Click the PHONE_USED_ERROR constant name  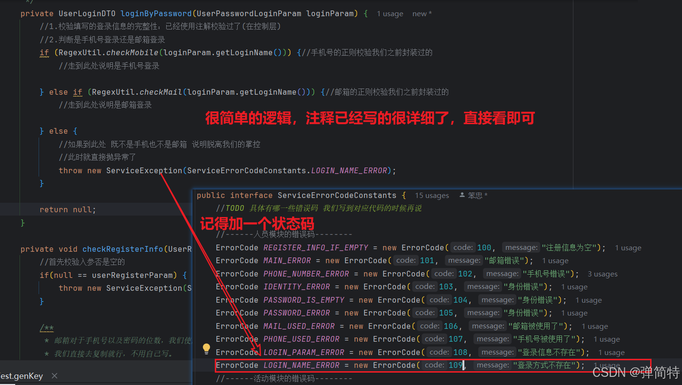coord(301,339)
